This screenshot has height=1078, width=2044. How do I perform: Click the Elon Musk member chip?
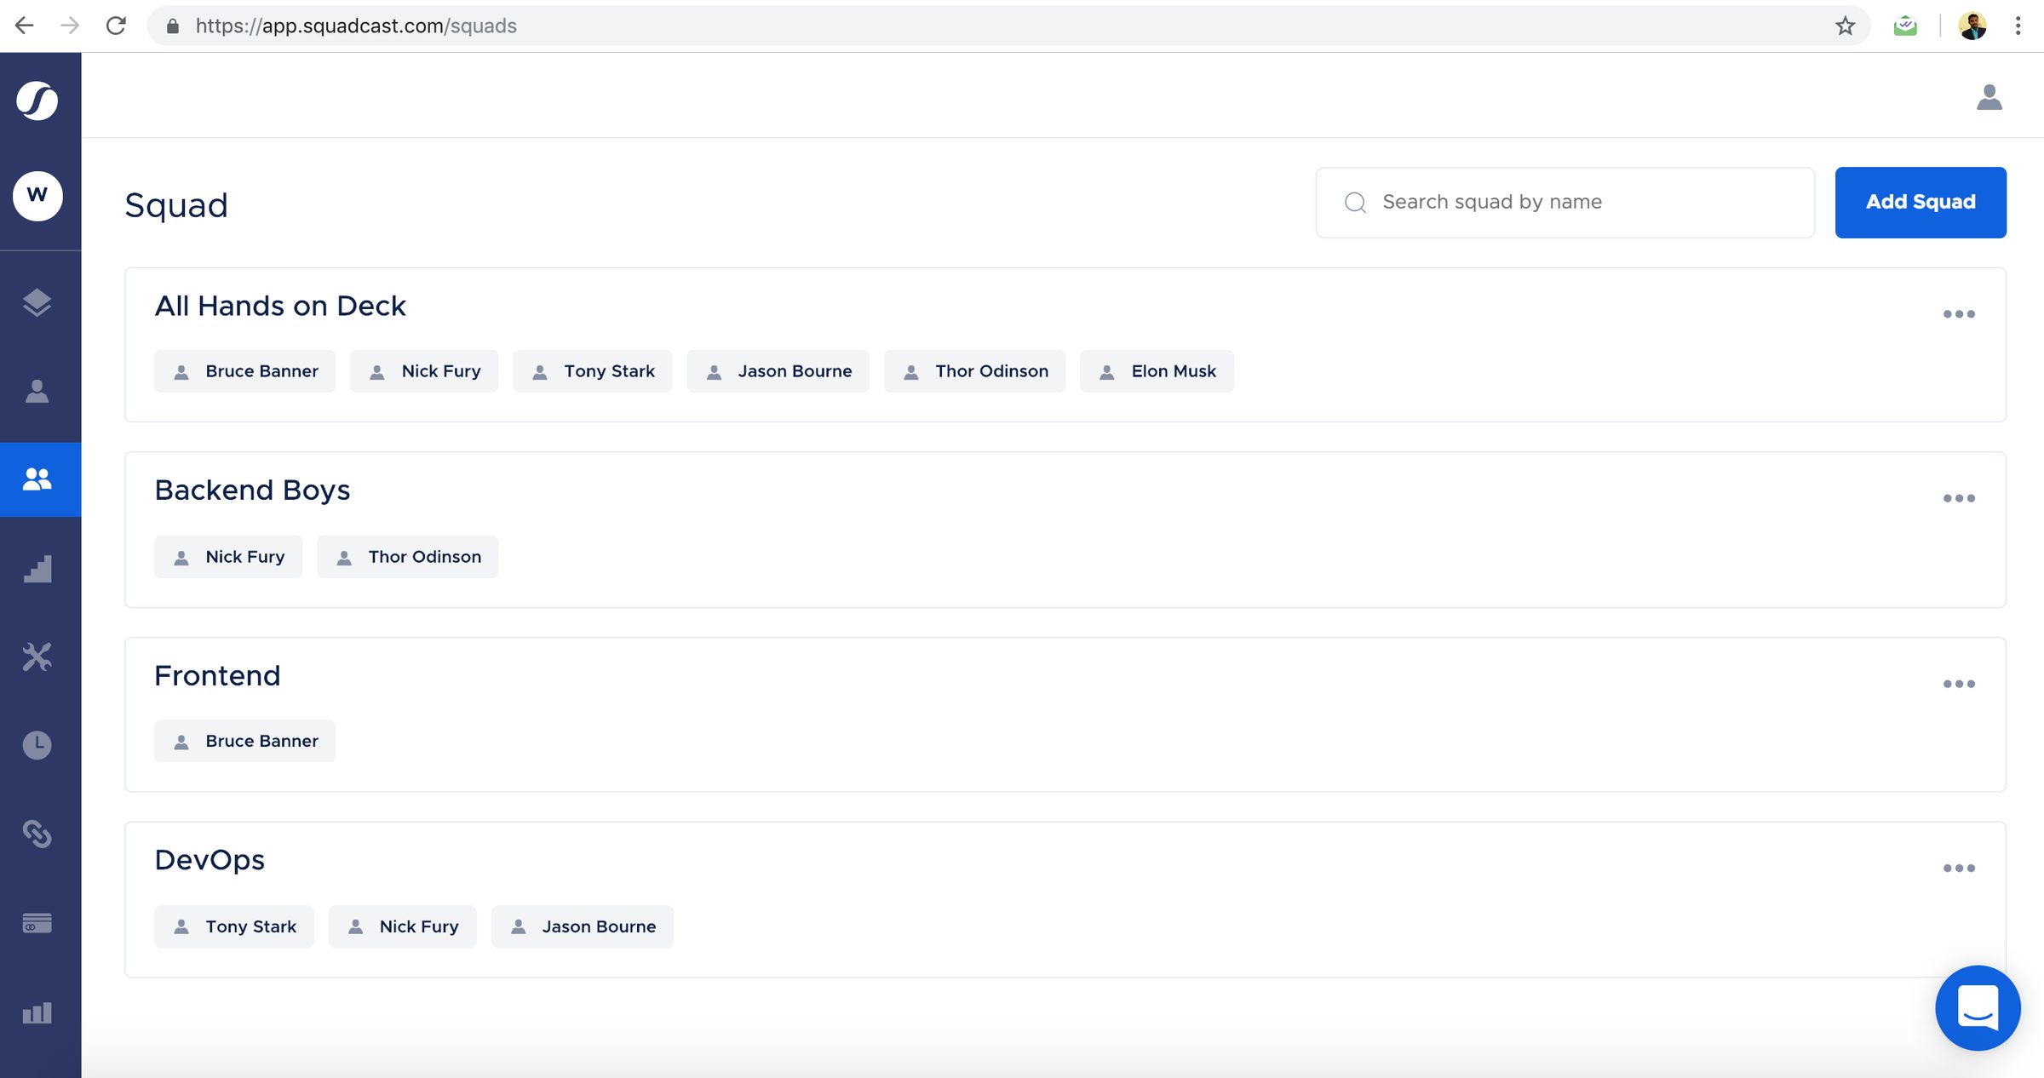point(1157,371)
